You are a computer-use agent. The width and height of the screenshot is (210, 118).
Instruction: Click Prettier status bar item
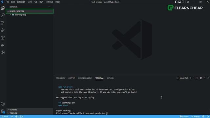click(195, 117)
